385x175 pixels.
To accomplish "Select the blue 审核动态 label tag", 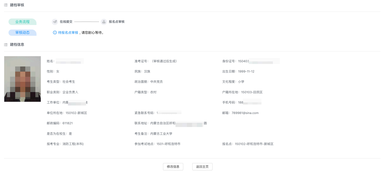I will point(22,32).
